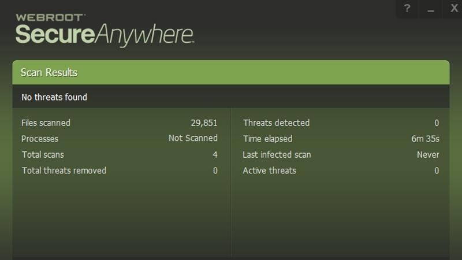Click the Threats detected label
This screenshot has width=462, height=260.
[x=277, y=123]
